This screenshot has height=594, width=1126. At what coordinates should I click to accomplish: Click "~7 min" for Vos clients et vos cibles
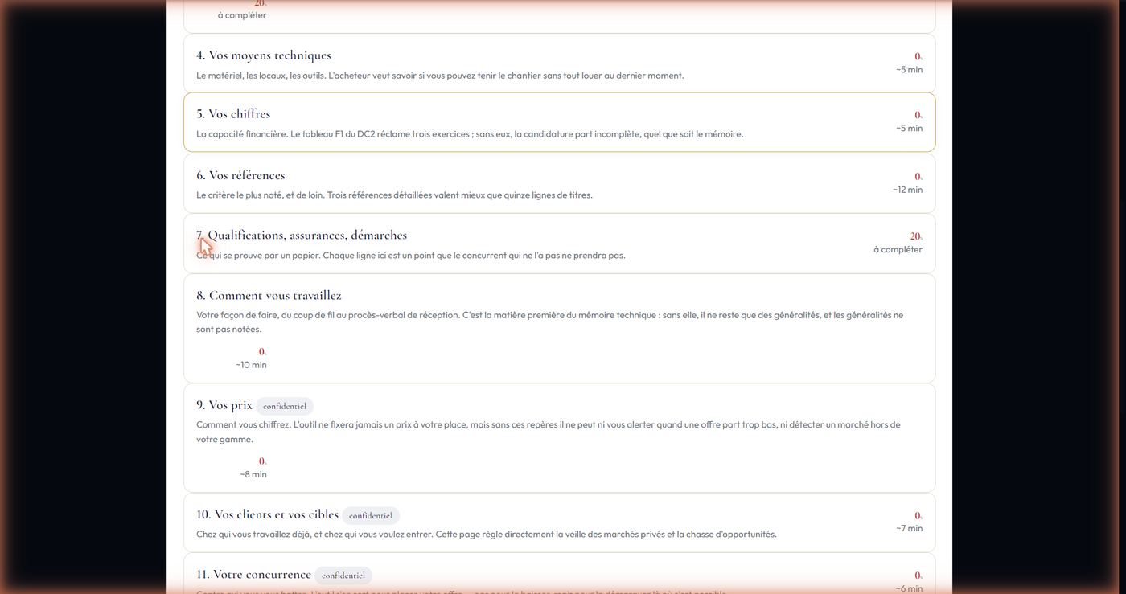point(909,528)
